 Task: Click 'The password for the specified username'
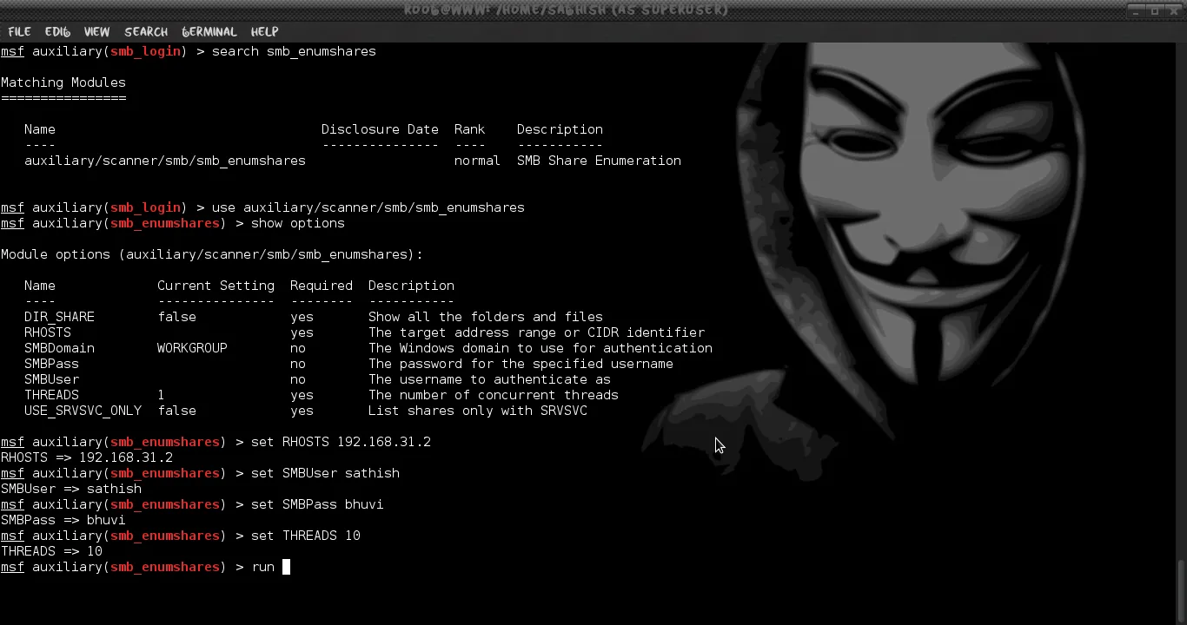pyautogui.click(x=521, y=364)
